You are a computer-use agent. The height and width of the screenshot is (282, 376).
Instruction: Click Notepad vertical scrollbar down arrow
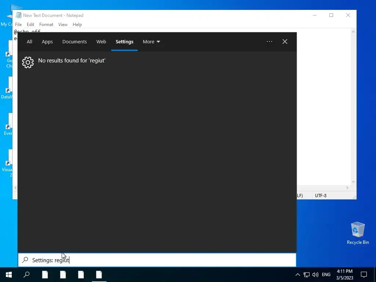[x=353, y=182]
